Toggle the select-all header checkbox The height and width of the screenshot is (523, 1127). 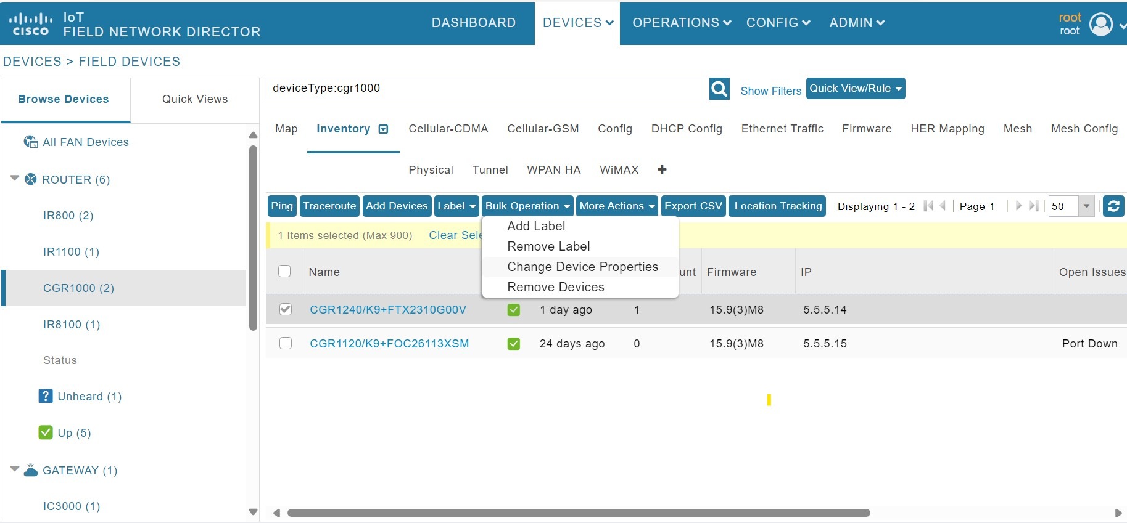click(x=284, y=271)
